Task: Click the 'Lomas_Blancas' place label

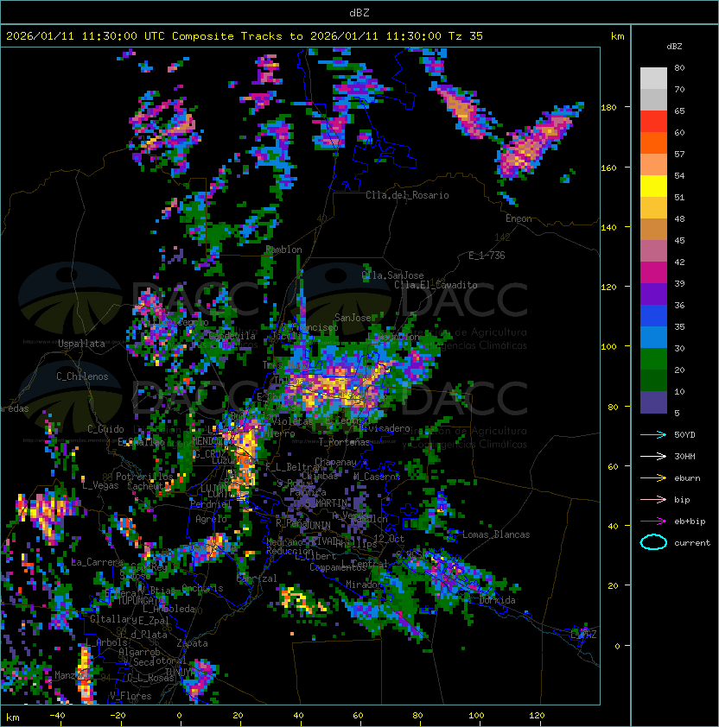Action: [x=496, y=534]
